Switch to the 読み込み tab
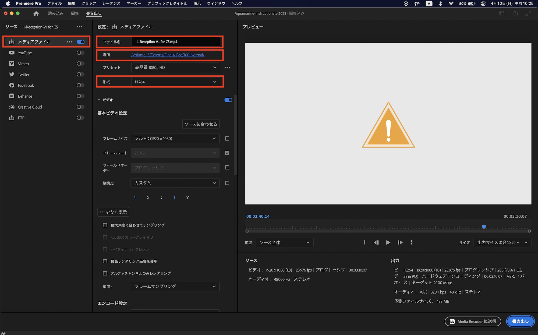The width and height of the screenshot is (538, 335). point(56,13)
